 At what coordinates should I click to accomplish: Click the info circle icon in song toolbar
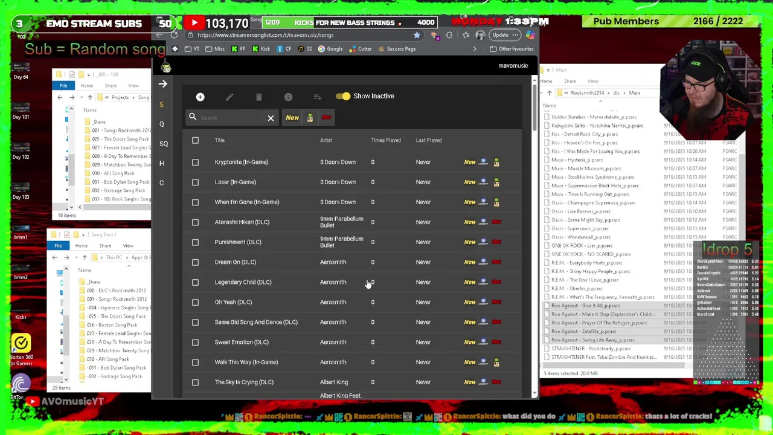[x=288, y=97]
